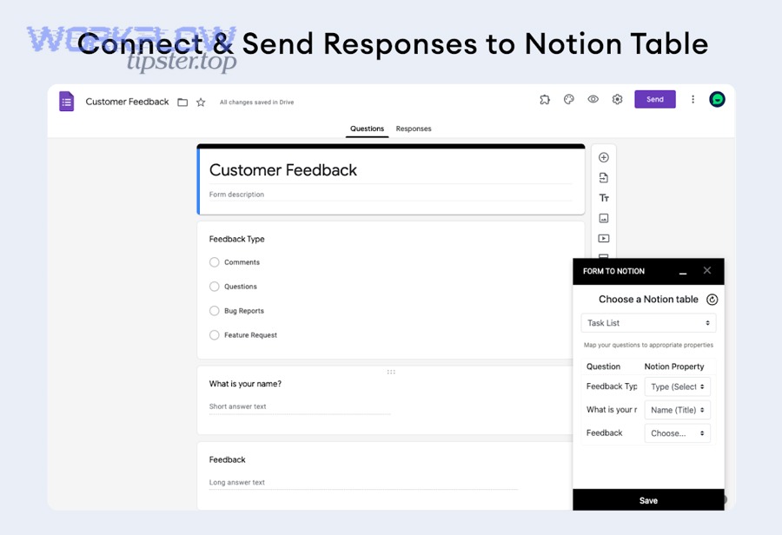Switch to the Responses tab
The image size is (782, 535).
(414, 129)
